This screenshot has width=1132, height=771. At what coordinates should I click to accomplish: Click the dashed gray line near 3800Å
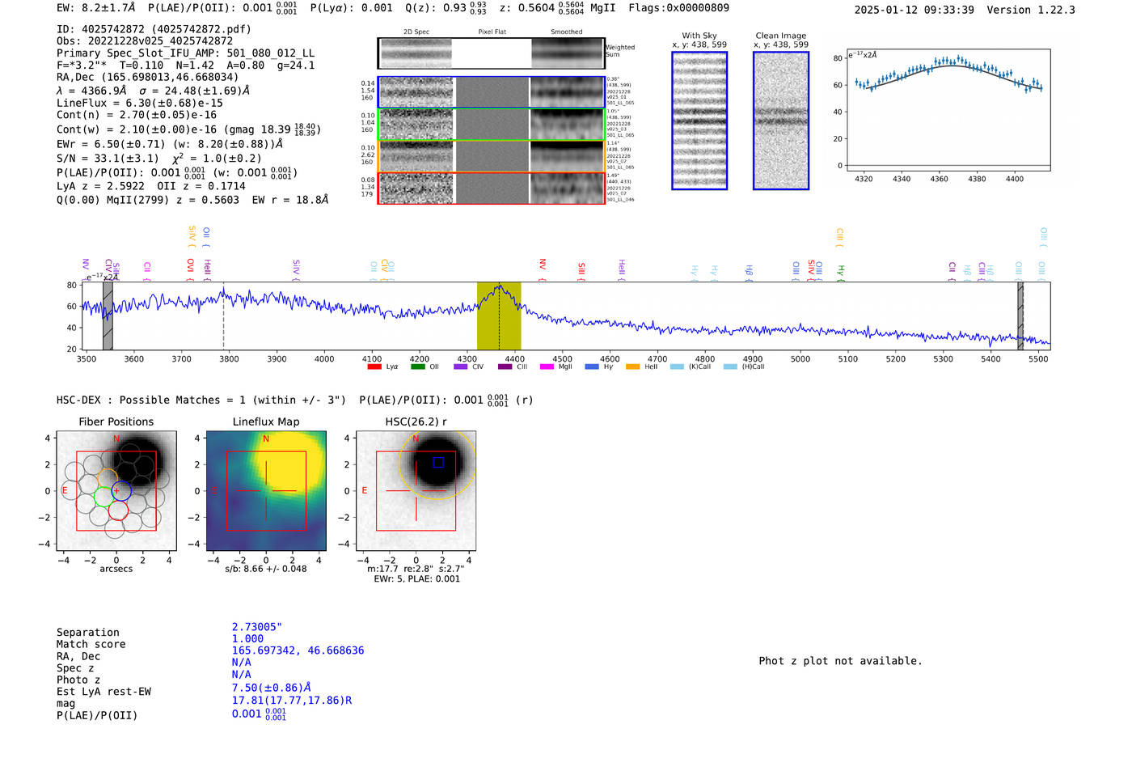pyautogui.click(x=224, y=316)
